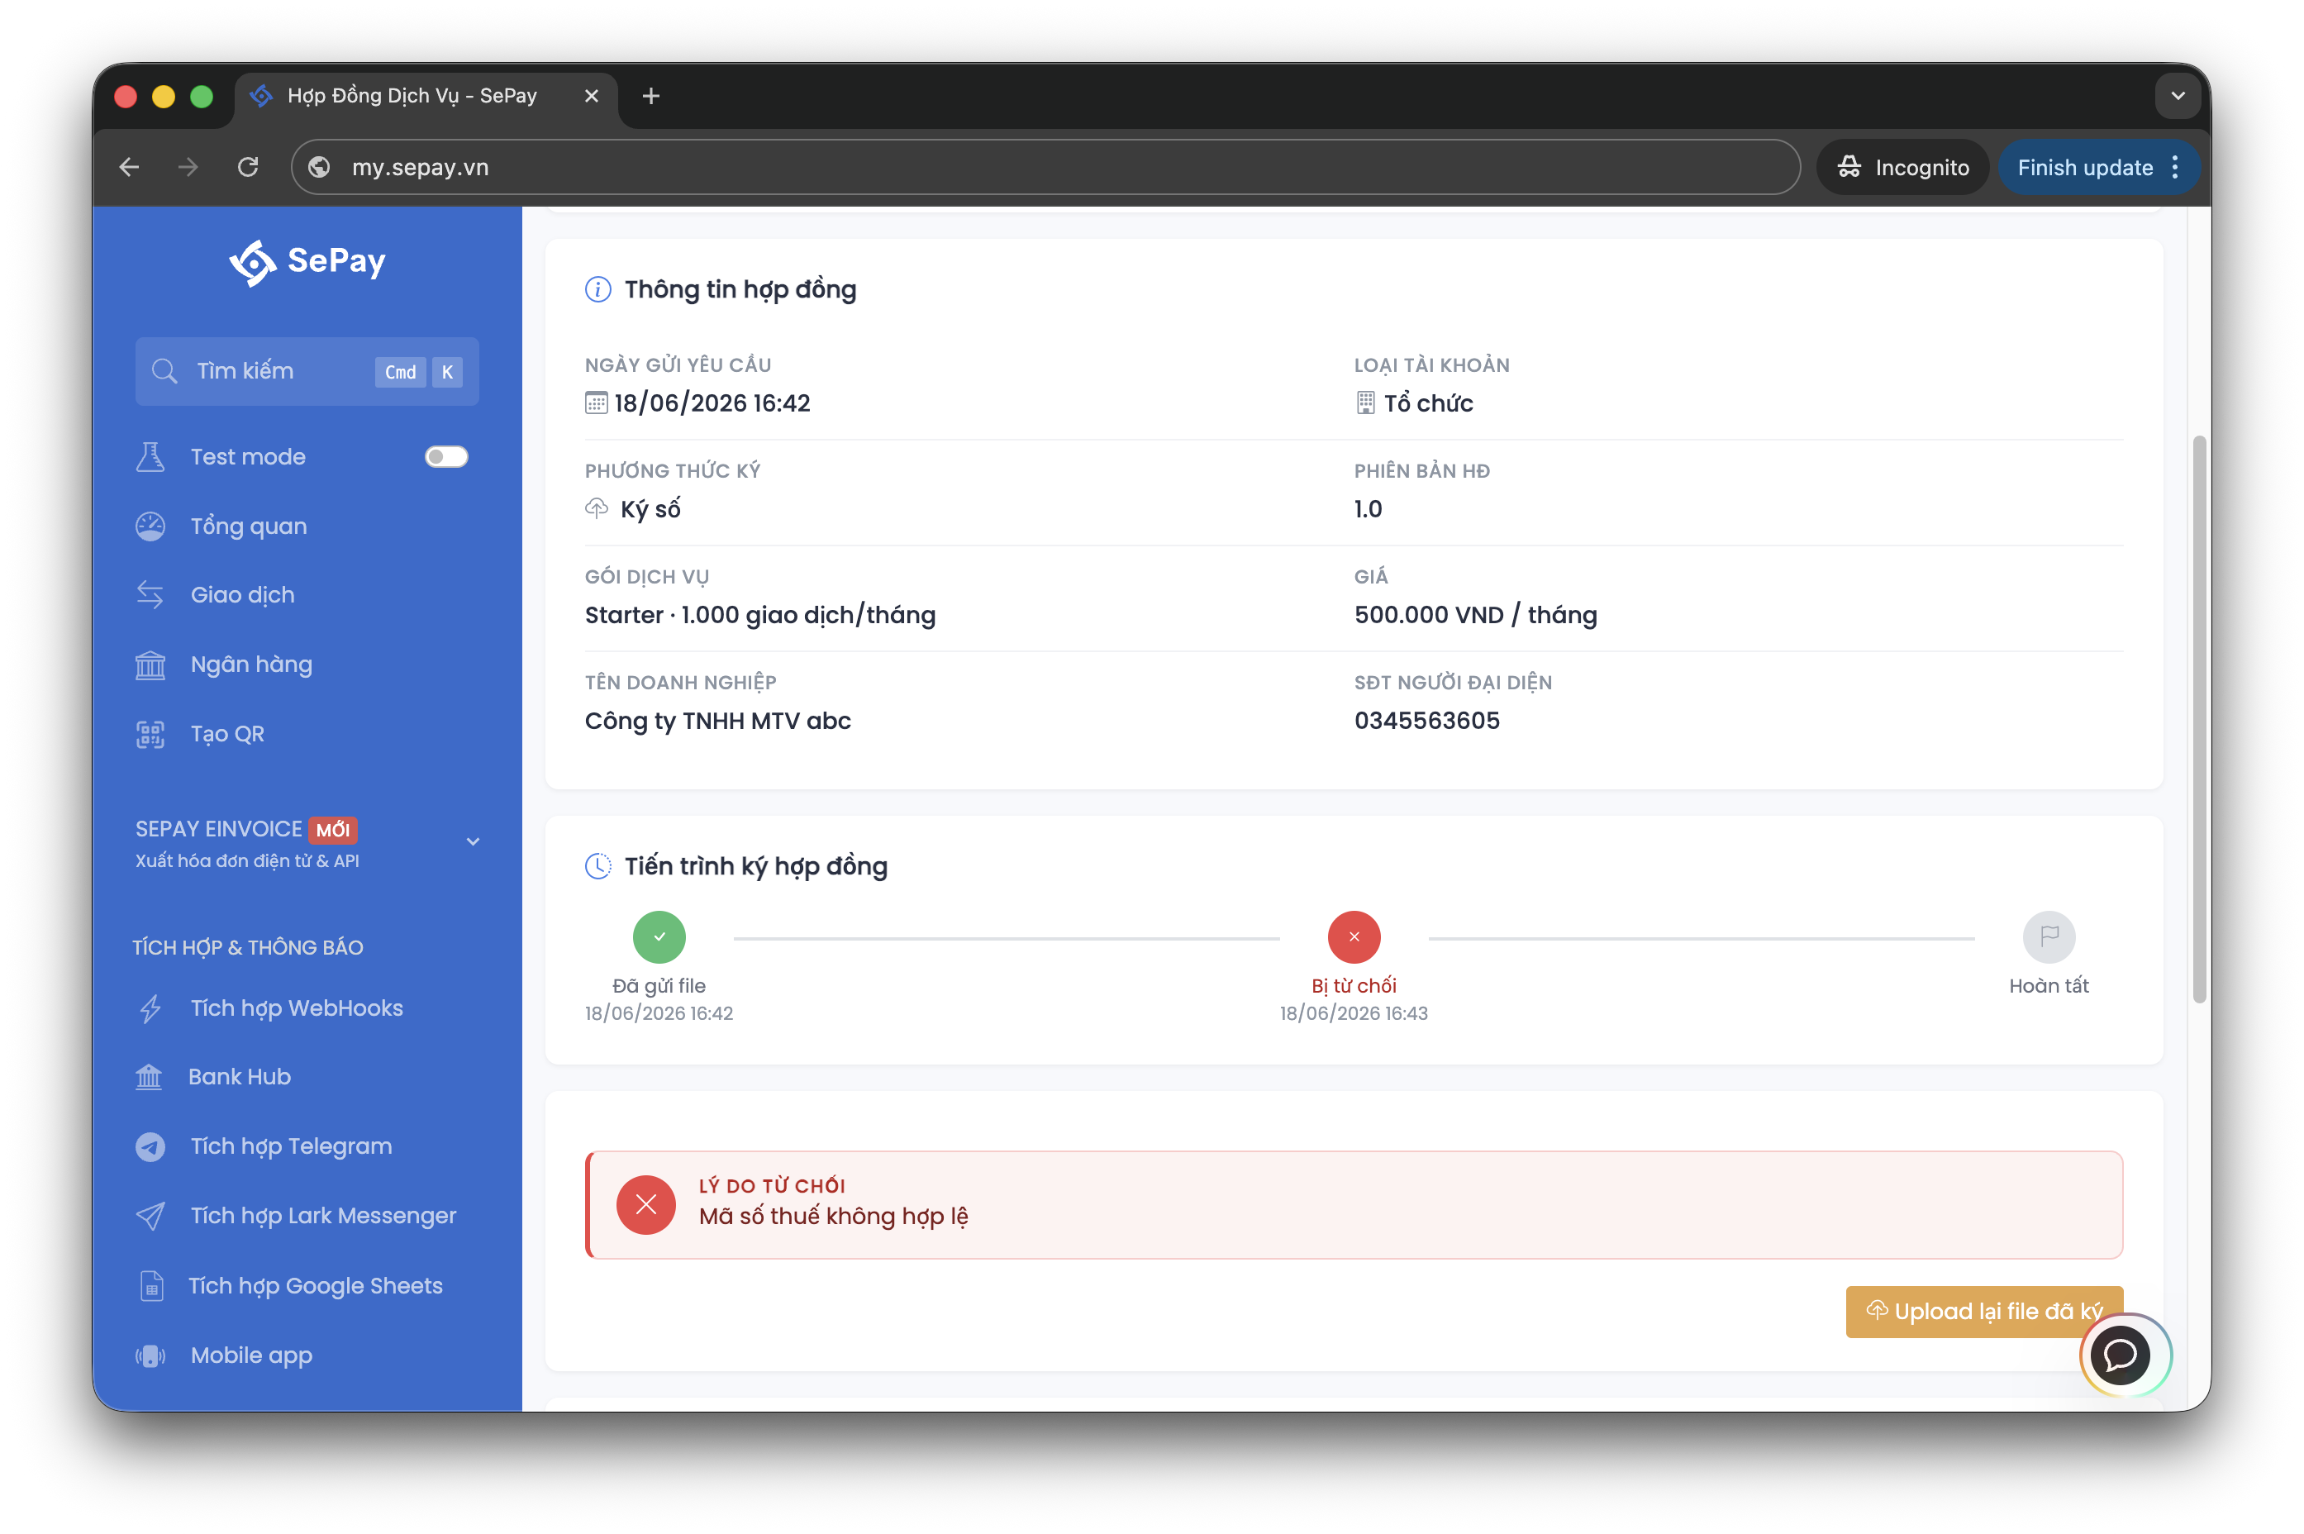Reload the page with the browser refresh icon

point(249,167)
